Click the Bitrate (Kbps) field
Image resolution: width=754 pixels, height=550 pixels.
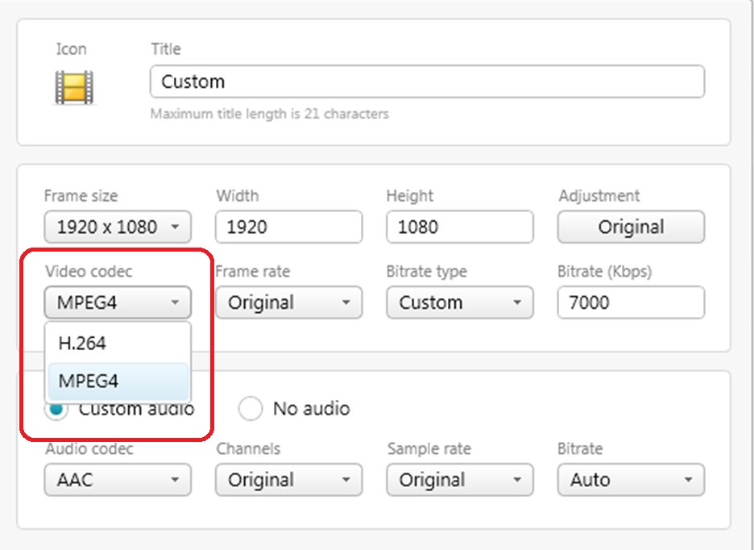630,303
